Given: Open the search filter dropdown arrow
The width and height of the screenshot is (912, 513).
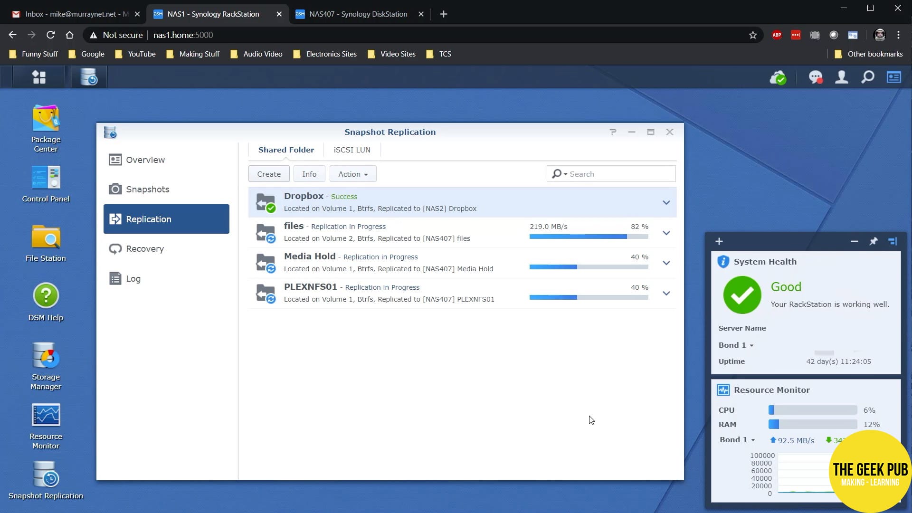Looking at the screenshot, I should pos(565,174).
